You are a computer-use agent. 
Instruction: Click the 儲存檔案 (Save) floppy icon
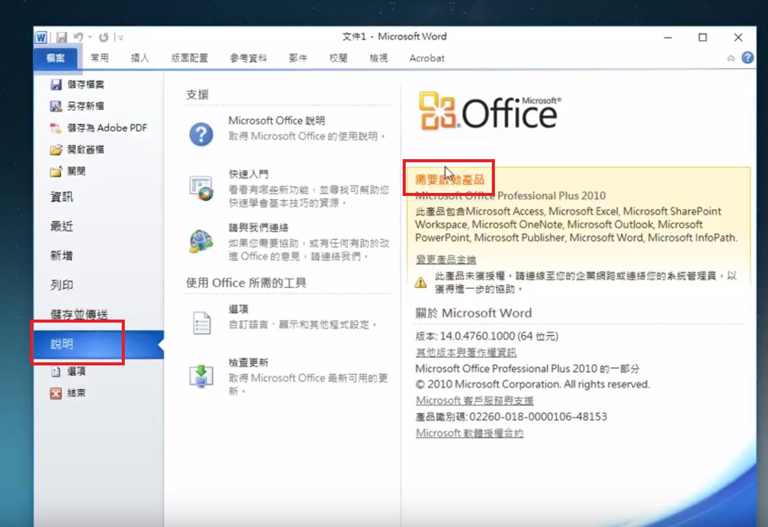pyautogui.click(x=56, y=84)
